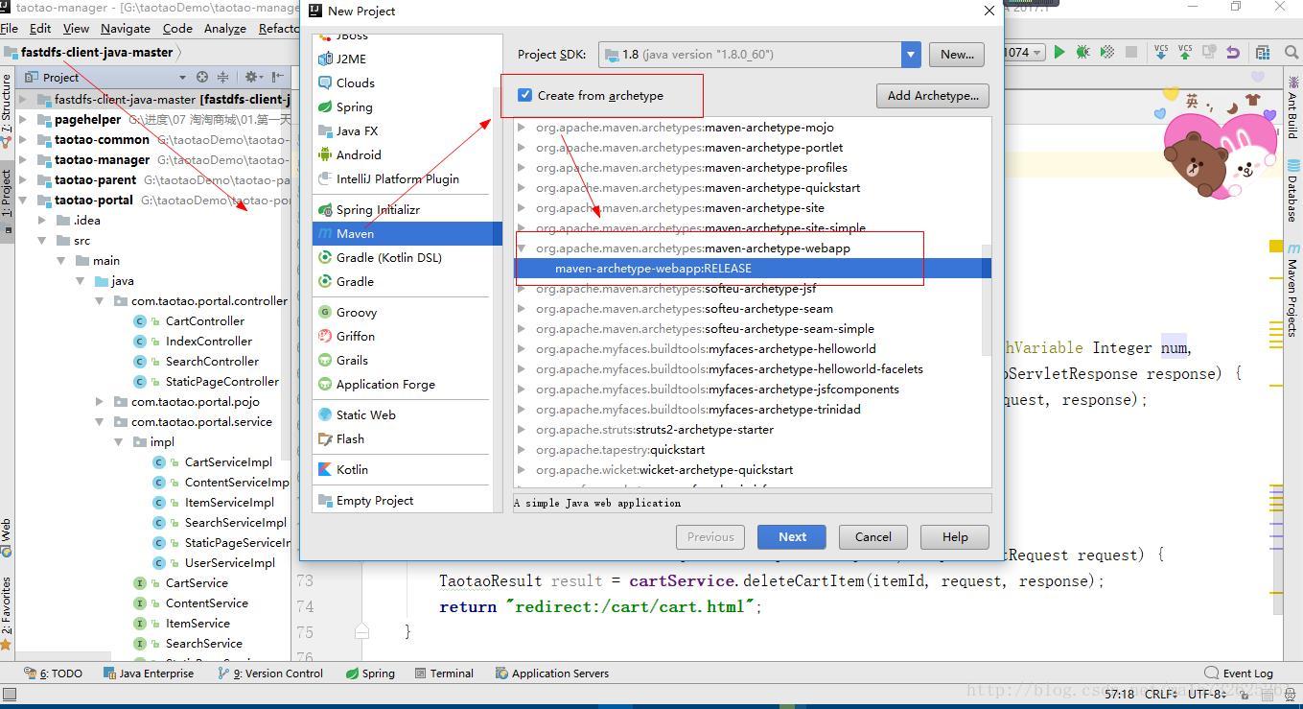Click the VCS commit changes icon
The width and height of the screenshot is (1303, 709).
pyautogui.click(x=1185, y=53)
